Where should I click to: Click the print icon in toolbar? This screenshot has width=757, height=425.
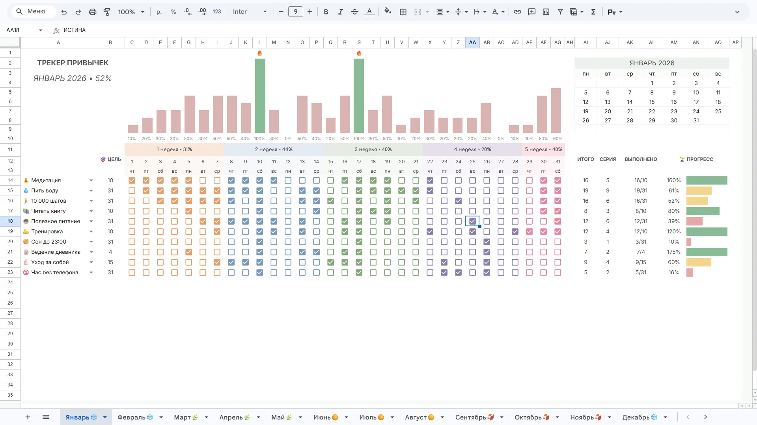[x=93, y=12]
